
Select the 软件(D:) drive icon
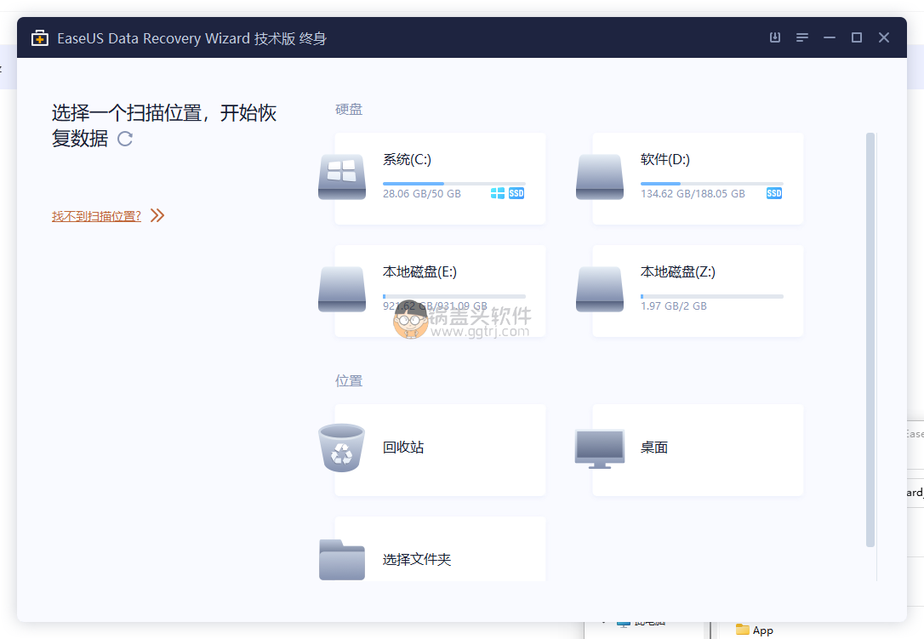tap(600, 177)
